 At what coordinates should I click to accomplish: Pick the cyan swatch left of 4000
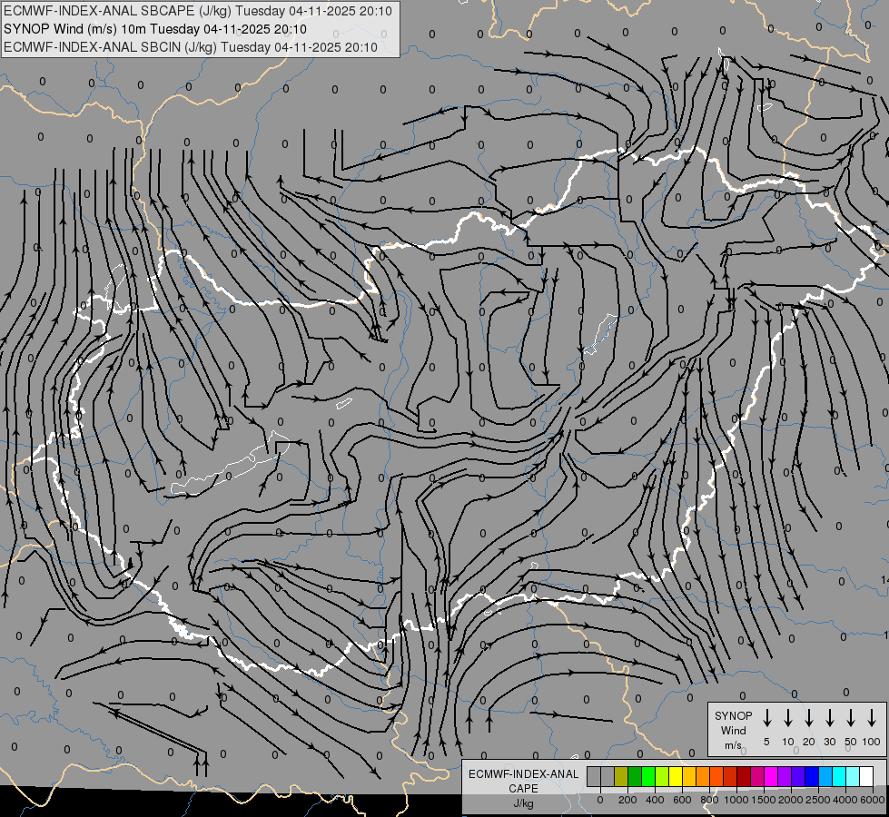839,777
